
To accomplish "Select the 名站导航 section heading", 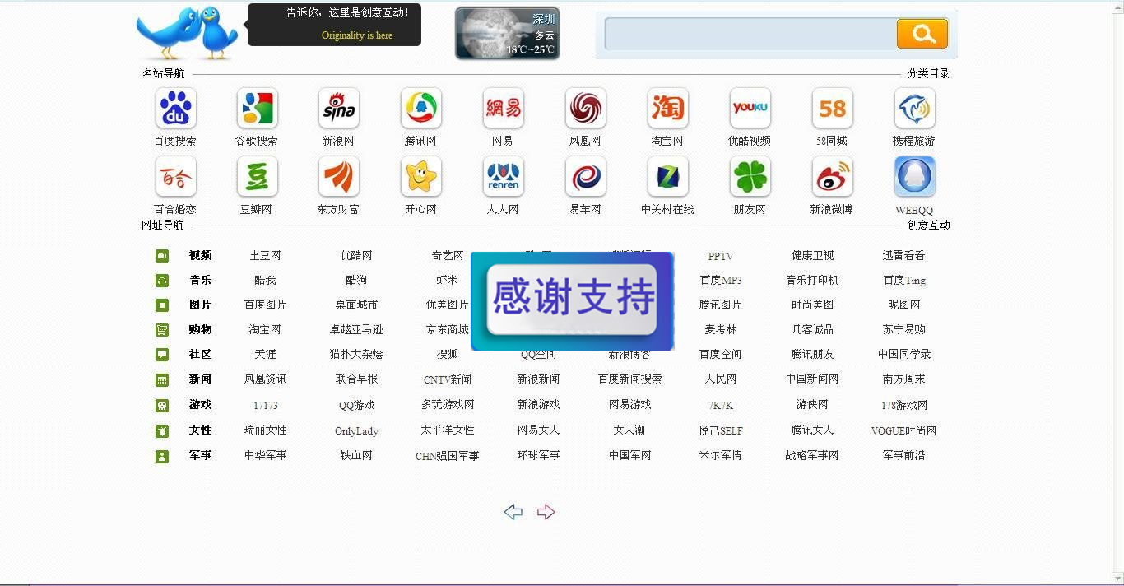I will pos(163,73).
